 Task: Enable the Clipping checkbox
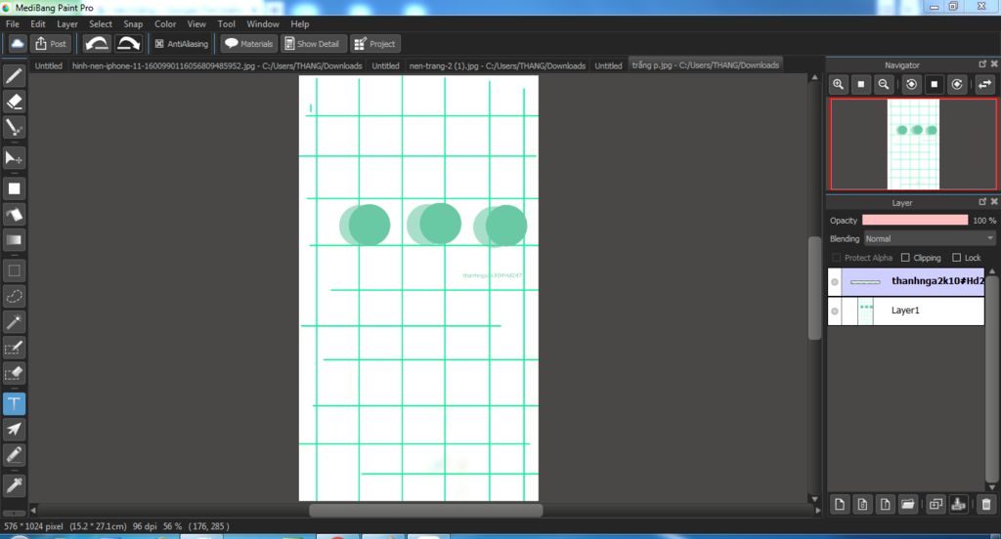(x=905, y=258)
